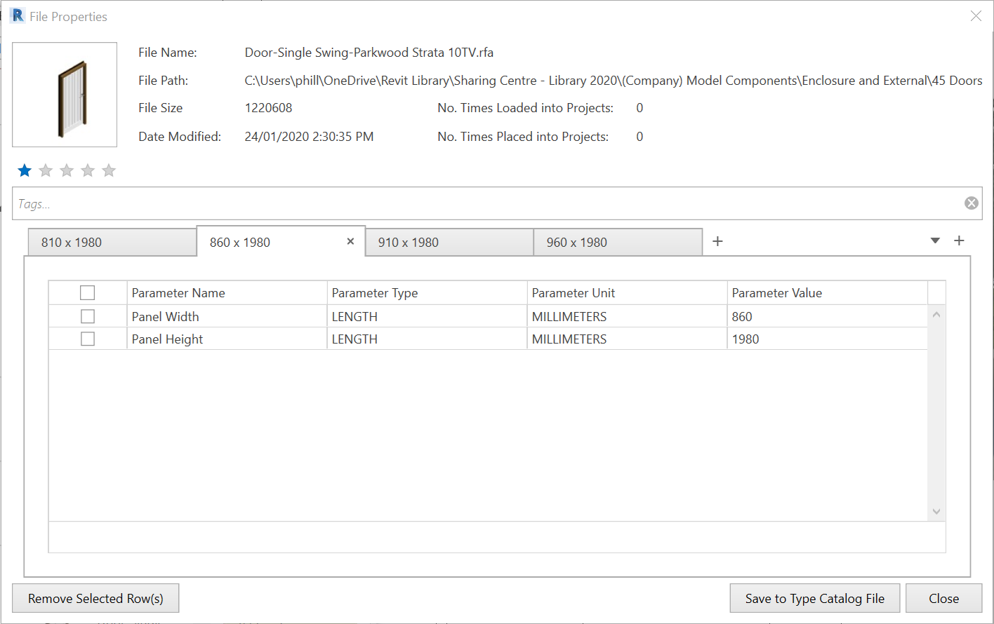
Task: Switch to the 910 x 1980 tab
Action: [x=449, y=242]
